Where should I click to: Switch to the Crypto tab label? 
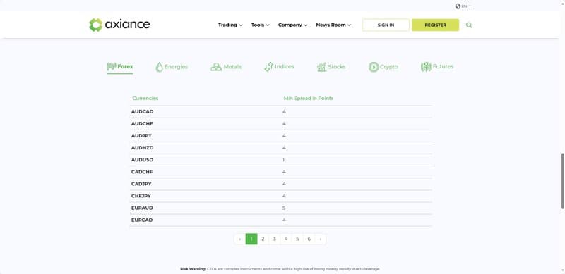(x=389, y=67)
